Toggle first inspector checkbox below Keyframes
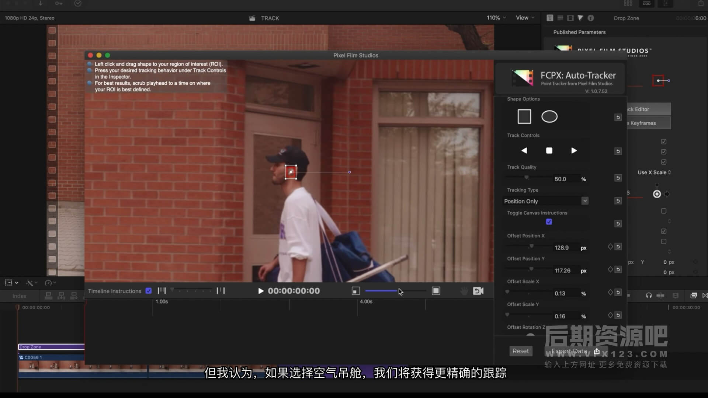Image resolution: width=708 pixels, height=398 pixels. point(664,142)
